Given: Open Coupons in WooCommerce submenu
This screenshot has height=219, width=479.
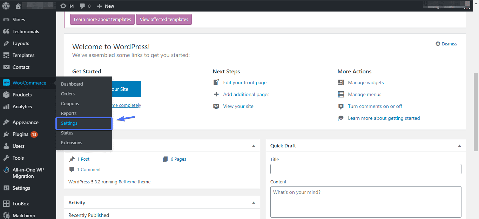Looking at the screenshot, I should pos(70,103).
